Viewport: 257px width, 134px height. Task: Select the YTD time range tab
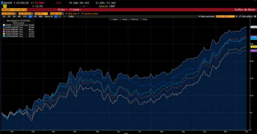coord(24,16)
